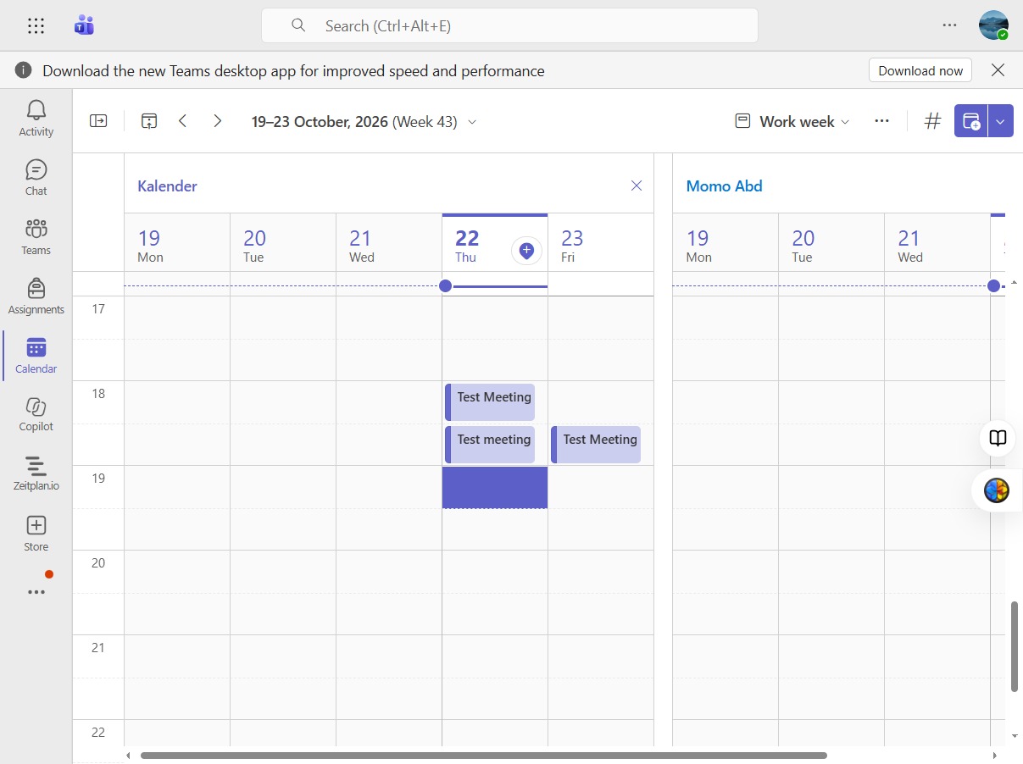Select Monday 19 in Momo Abd calendar
This screenshot has width=1023, height=764.
[726, 243]
